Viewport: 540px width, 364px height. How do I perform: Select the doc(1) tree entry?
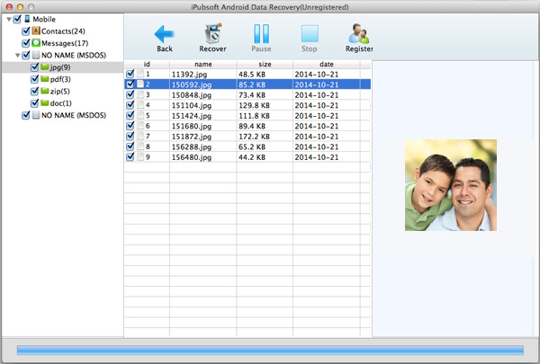(x=61, y=103)
